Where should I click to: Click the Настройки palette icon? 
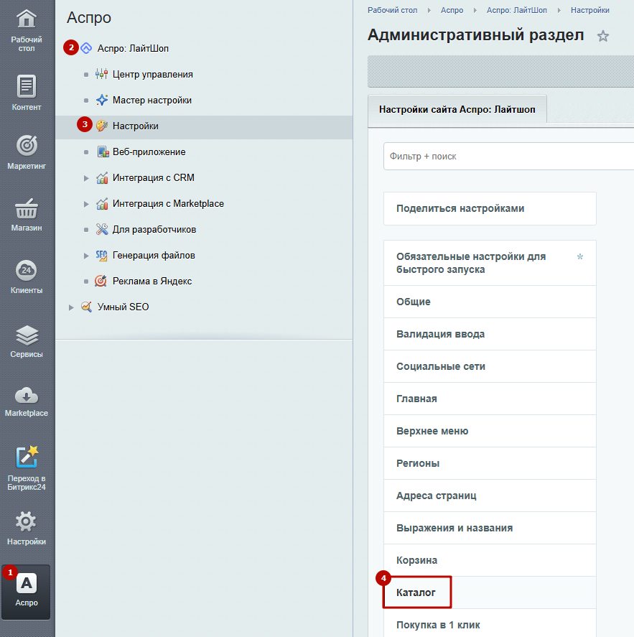(x=102, y=126)
